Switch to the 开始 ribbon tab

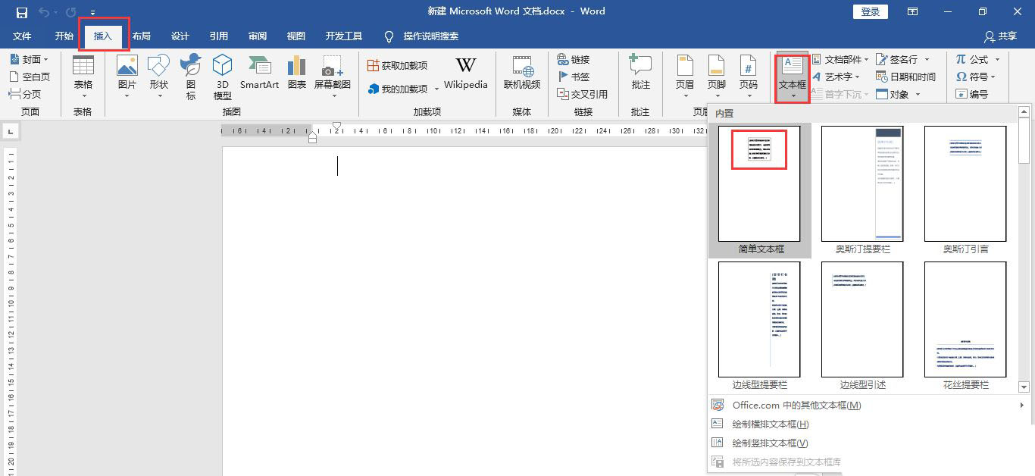click(64, 36)
